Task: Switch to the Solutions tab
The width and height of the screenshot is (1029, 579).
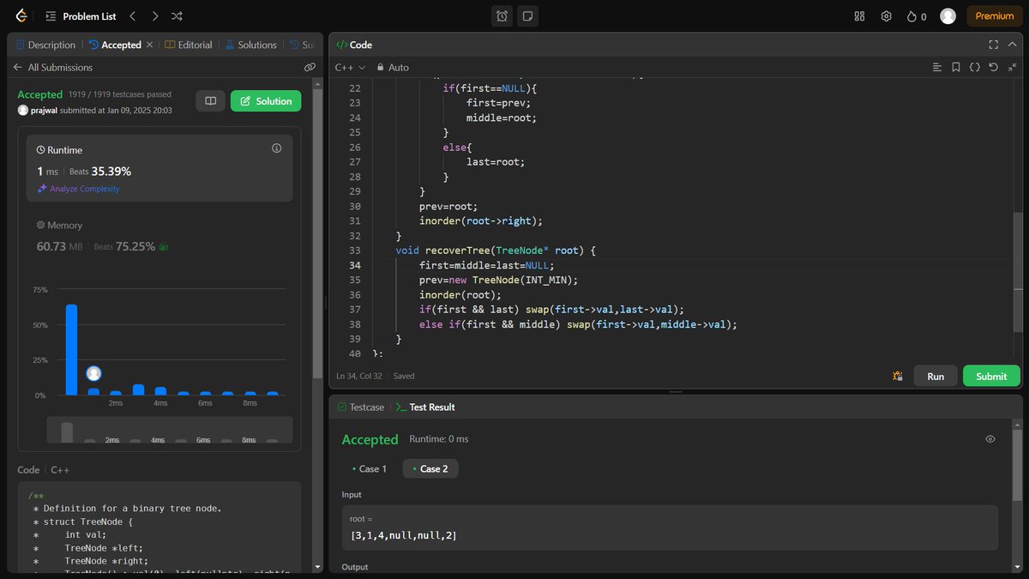Action: (x=250, y=45)
